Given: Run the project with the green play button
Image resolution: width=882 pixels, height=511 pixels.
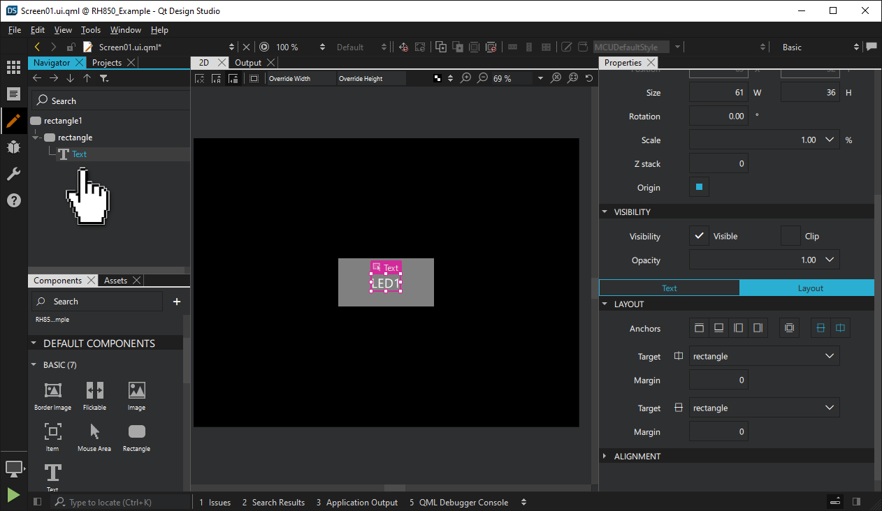Looking at the screenshot, I should [13, 495].
